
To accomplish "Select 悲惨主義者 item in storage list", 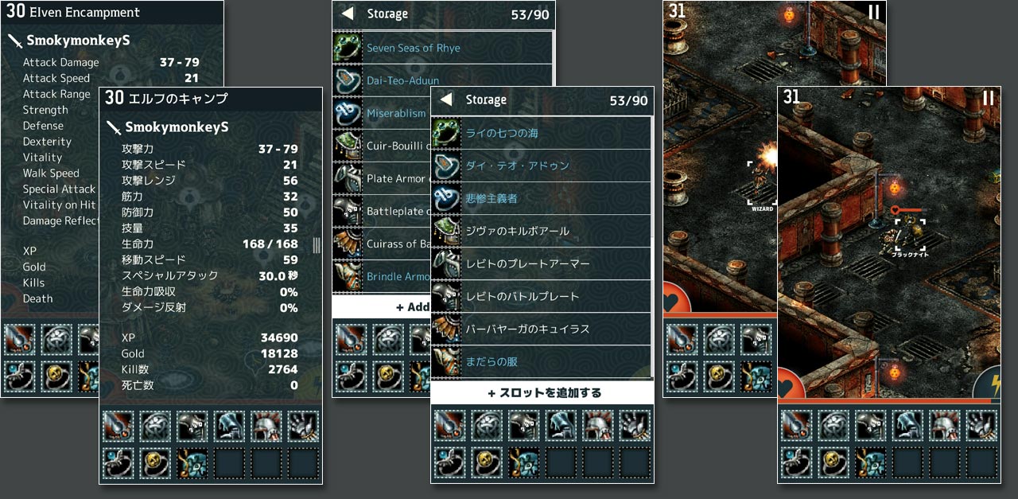I will point(541,198).
